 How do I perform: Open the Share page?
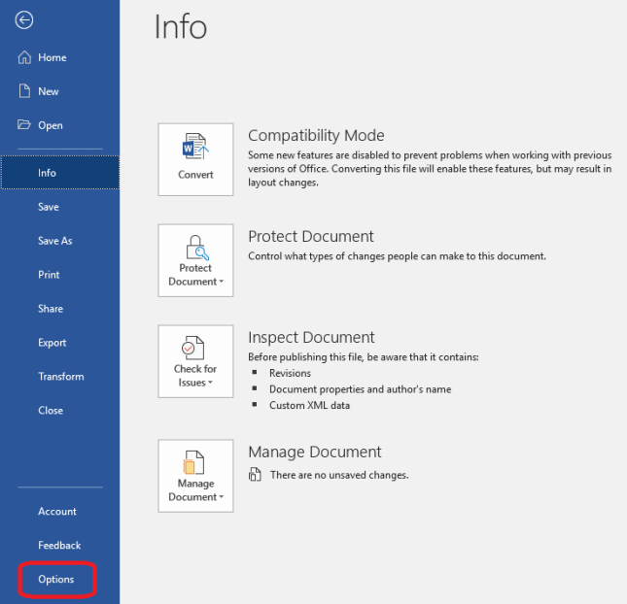[51, 309]
